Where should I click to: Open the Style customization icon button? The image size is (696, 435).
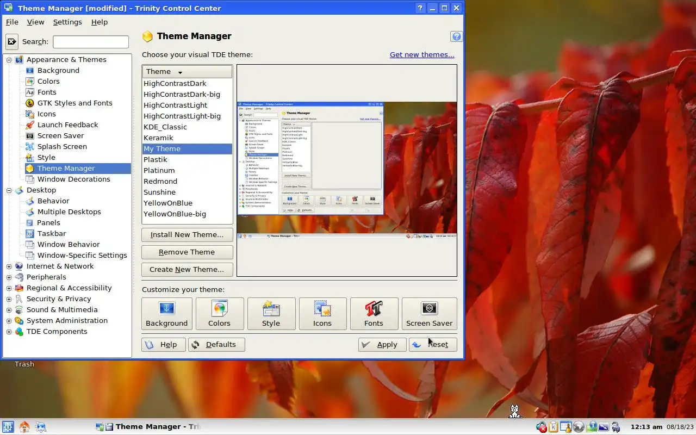click(x=271, y=314)
